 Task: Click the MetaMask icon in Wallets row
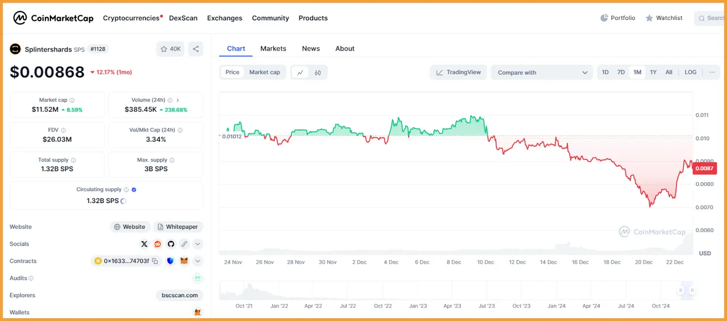pos(198,312)
